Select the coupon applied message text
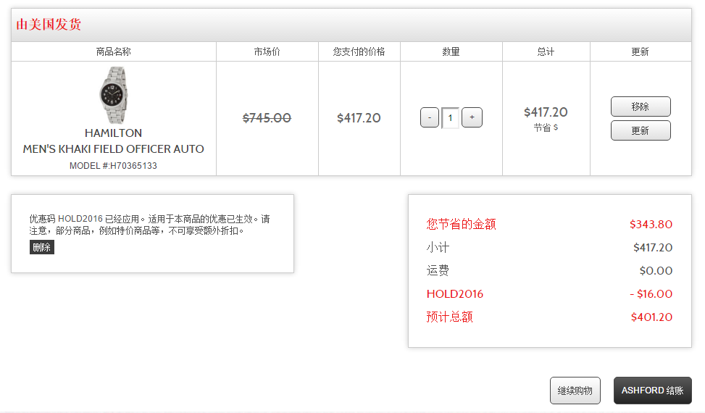The height and width of the screenshot is (413, 705). (150, 225)
